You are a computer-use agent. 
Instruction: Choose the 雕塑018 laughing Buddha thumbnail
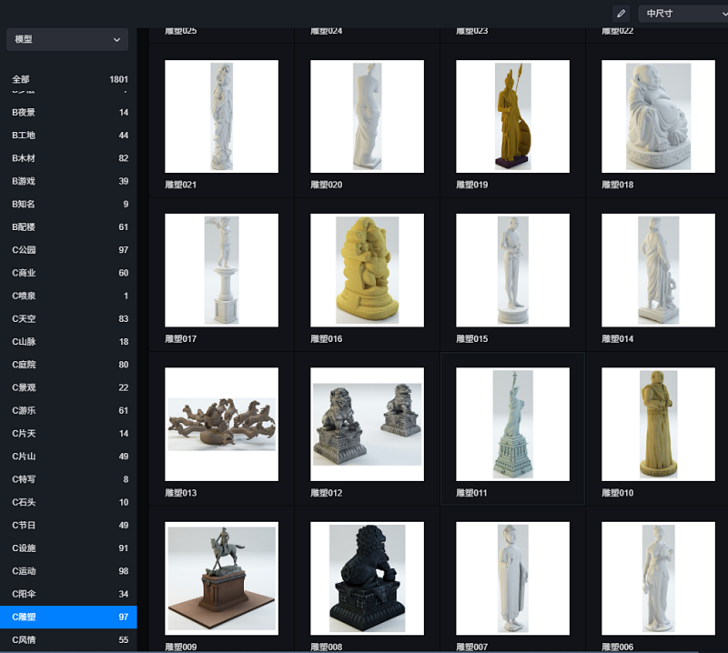pyautogui.click(x=658, y=116)
